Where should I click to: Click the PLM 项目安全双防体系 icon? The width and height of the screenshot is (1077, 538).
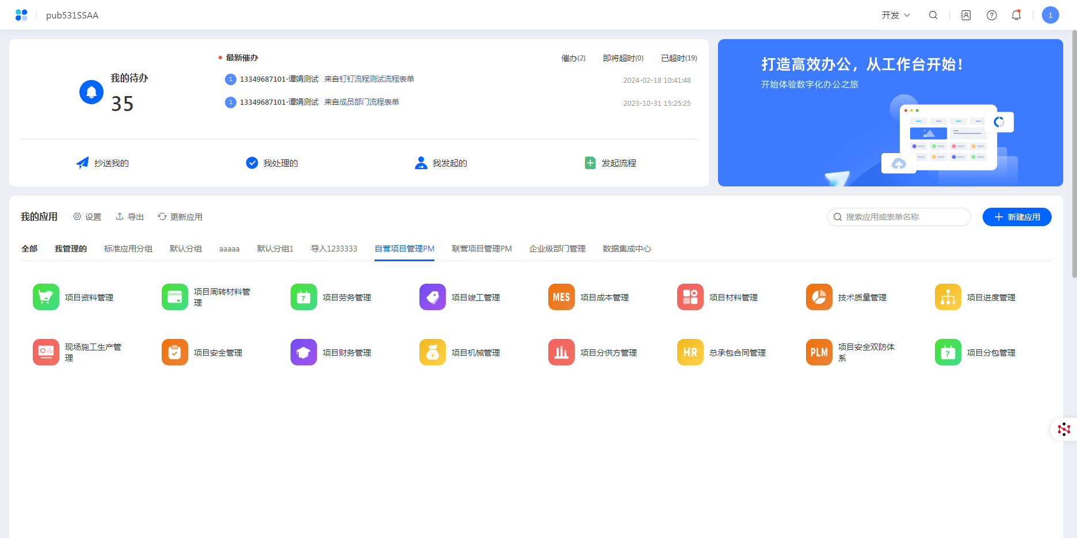819,352
